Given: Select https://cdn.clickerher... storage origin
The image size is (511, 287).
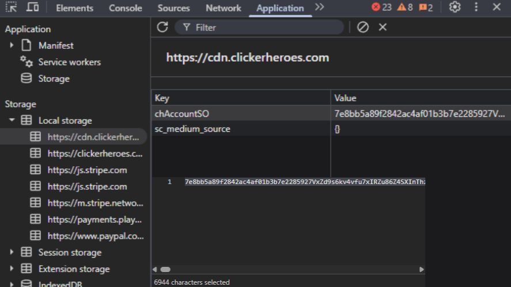Looking at the screenshot, I should coord(93,137).
